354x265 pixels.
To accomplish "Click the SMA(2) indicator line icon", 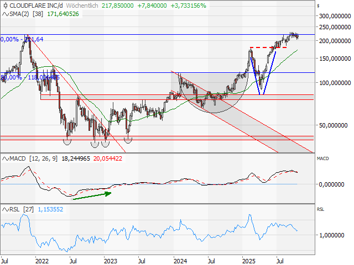I will pos(4,13).
